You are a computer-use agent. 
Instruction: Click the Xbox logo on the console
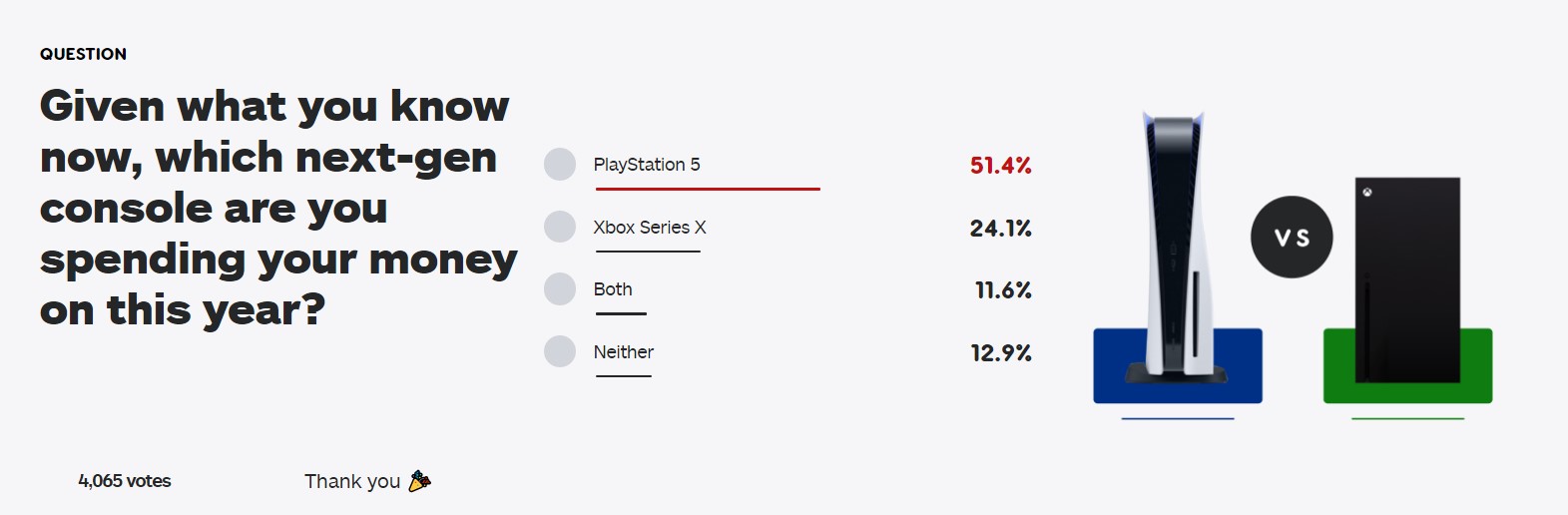pyautogui.click(x=1367, y=192)
